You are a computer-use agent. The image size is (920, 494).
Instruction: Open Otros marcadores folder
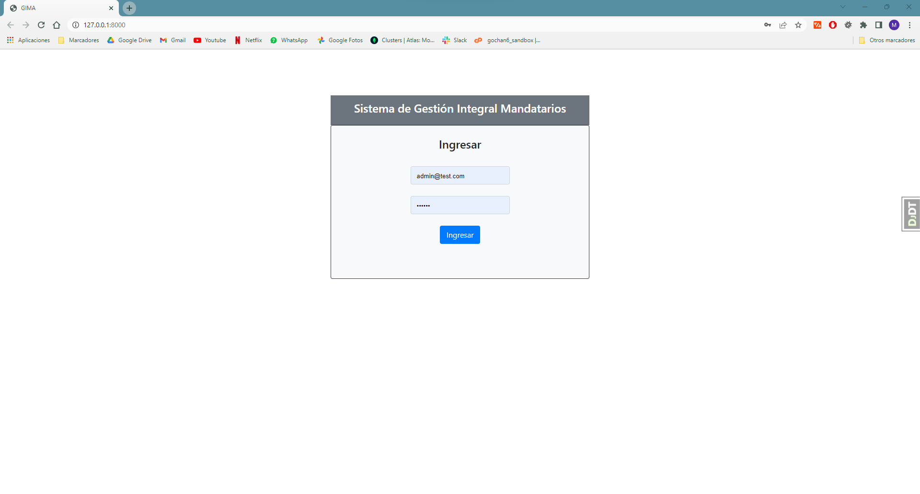(x=887, y=40)
